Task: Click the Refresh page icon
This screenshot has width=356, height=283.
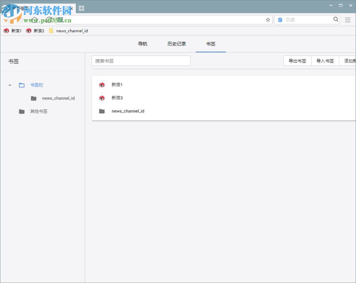Action: tap(49, 20)
